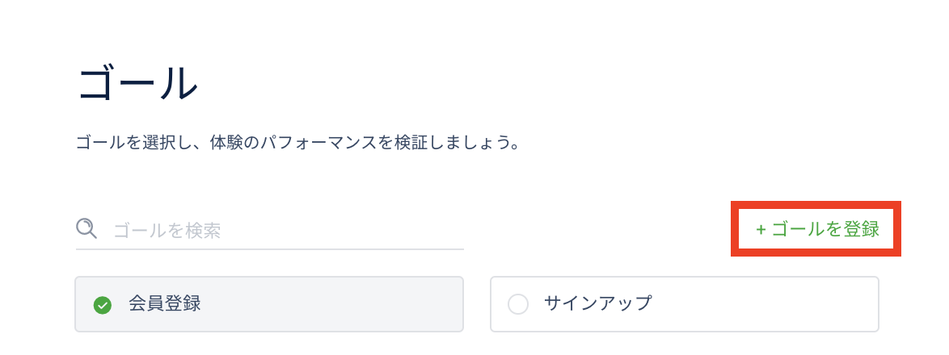Viewport: 949px width, 355px height.
Task: Open the + ゴールを登録 link
Action: [x=817, y=229]
